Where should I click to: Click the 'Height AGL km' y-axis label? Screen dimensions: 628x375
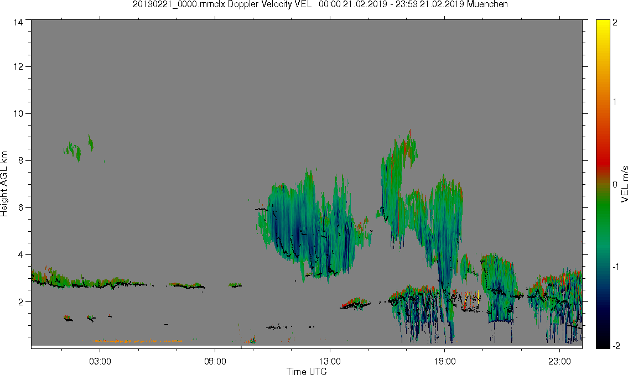pos(4,184)
